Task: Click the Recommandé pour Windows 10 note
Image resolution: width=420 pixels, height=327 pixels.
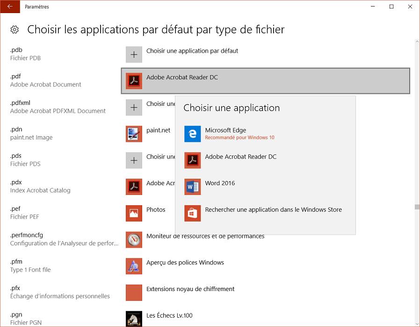Action: coord(240,137)
